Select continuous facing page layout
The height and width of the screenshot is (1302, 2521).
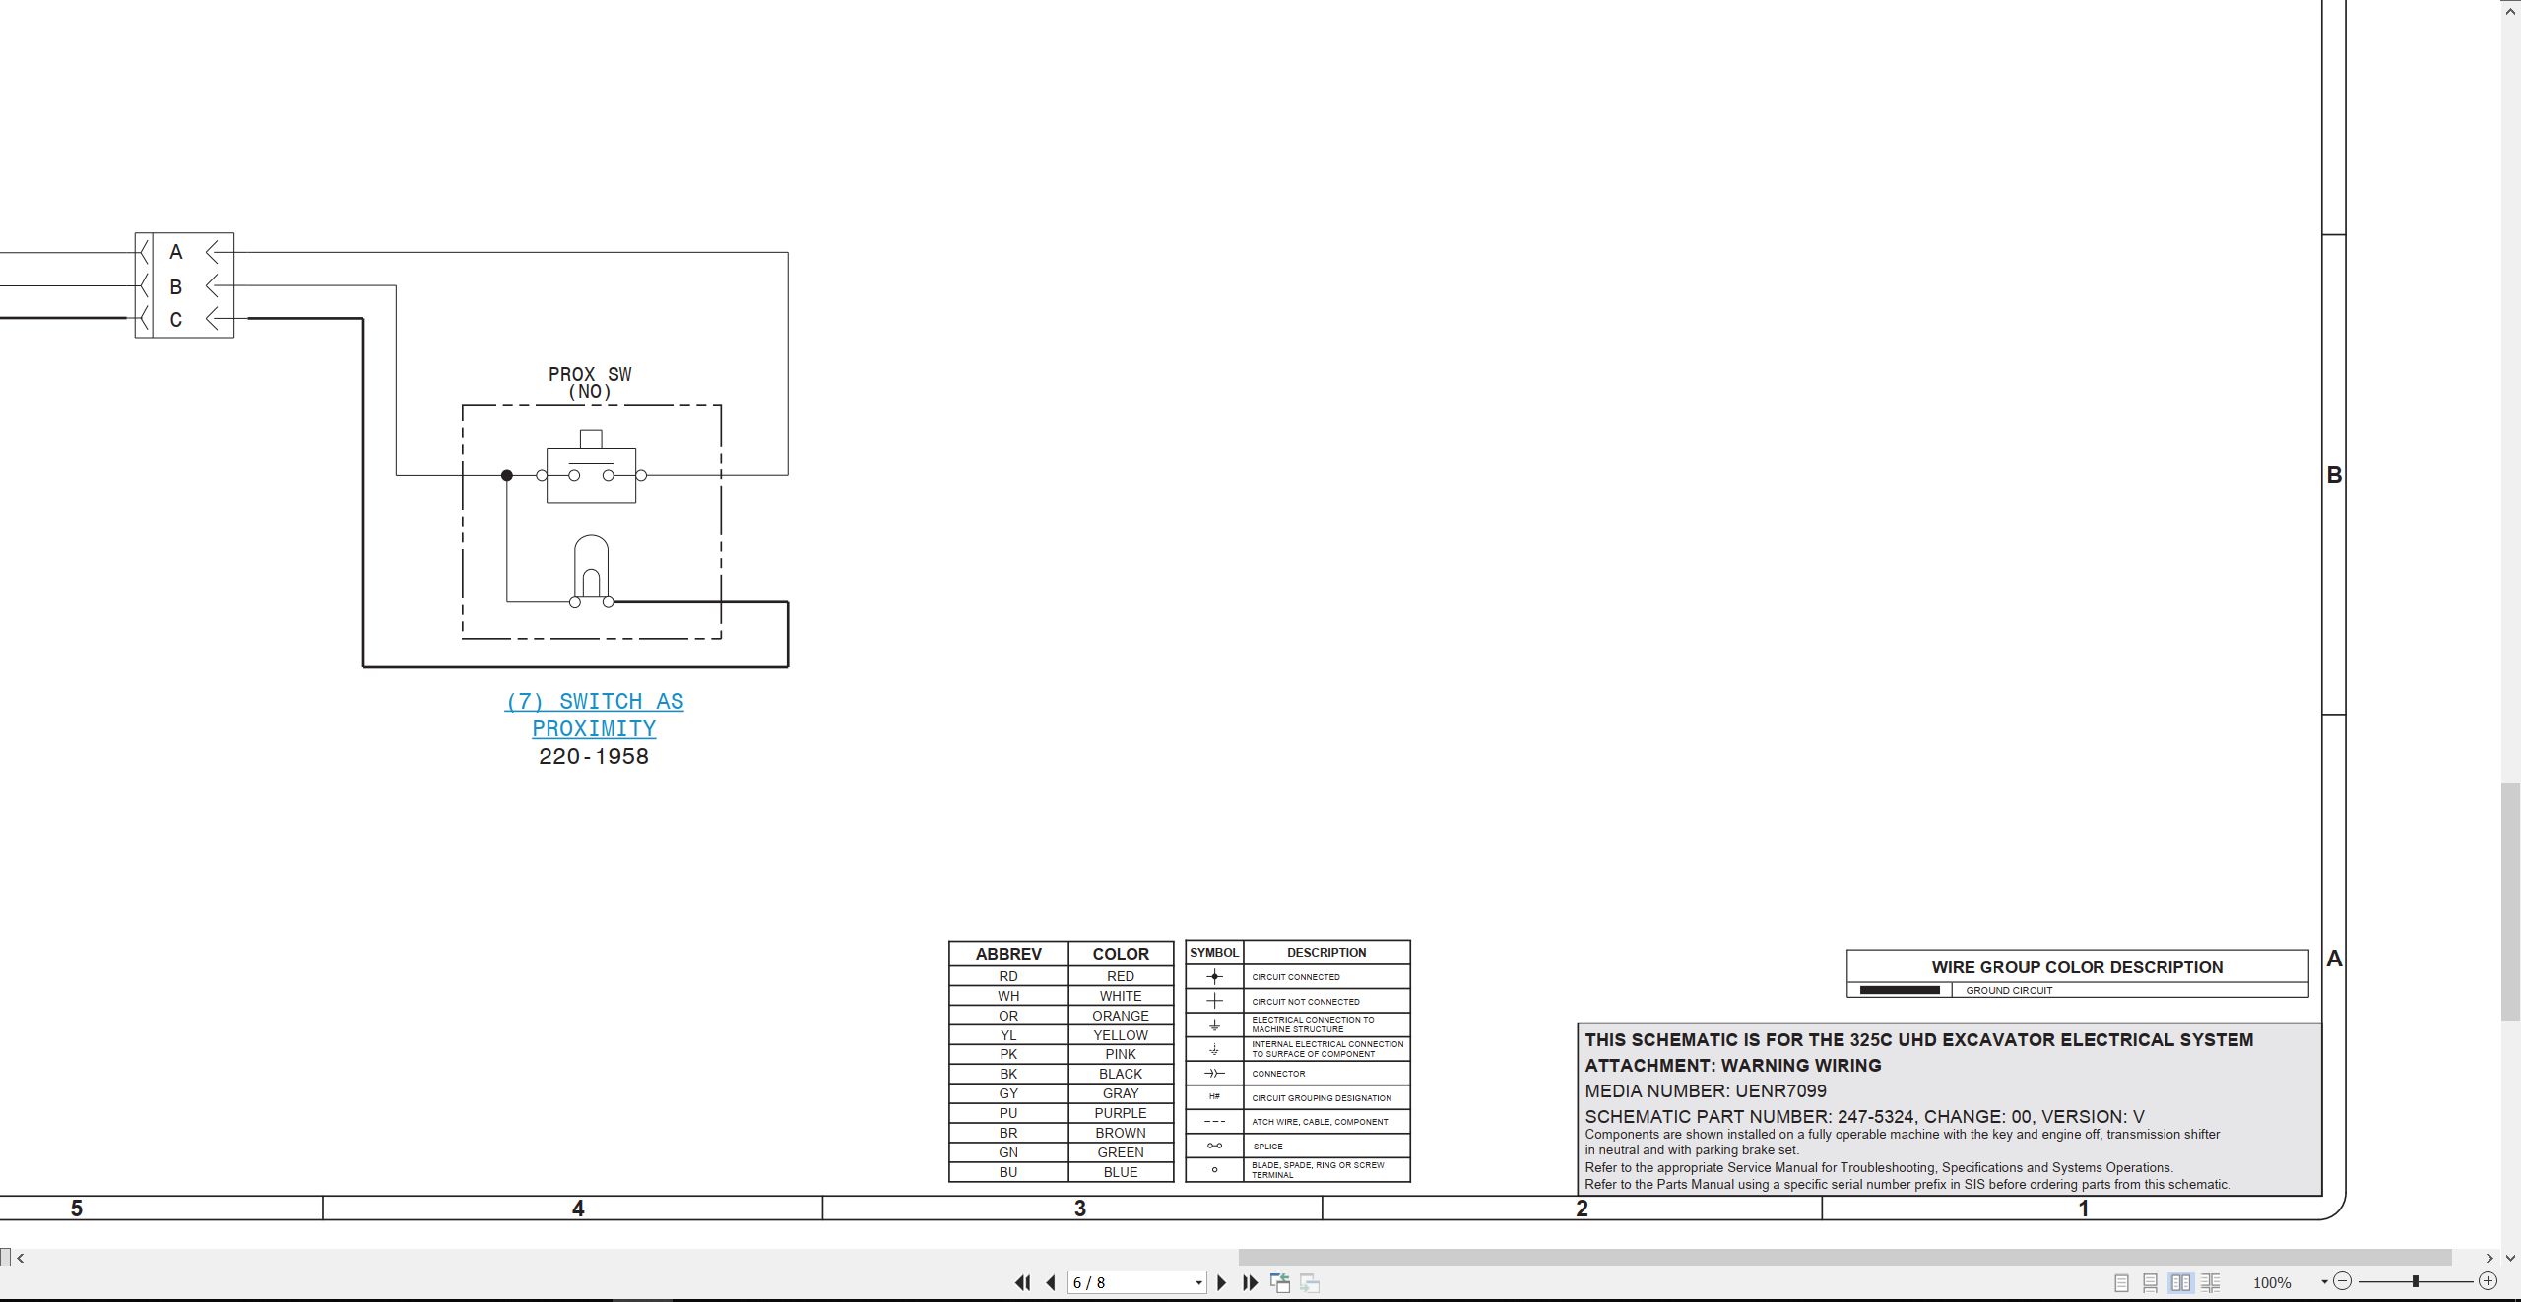[2210, 1282]
